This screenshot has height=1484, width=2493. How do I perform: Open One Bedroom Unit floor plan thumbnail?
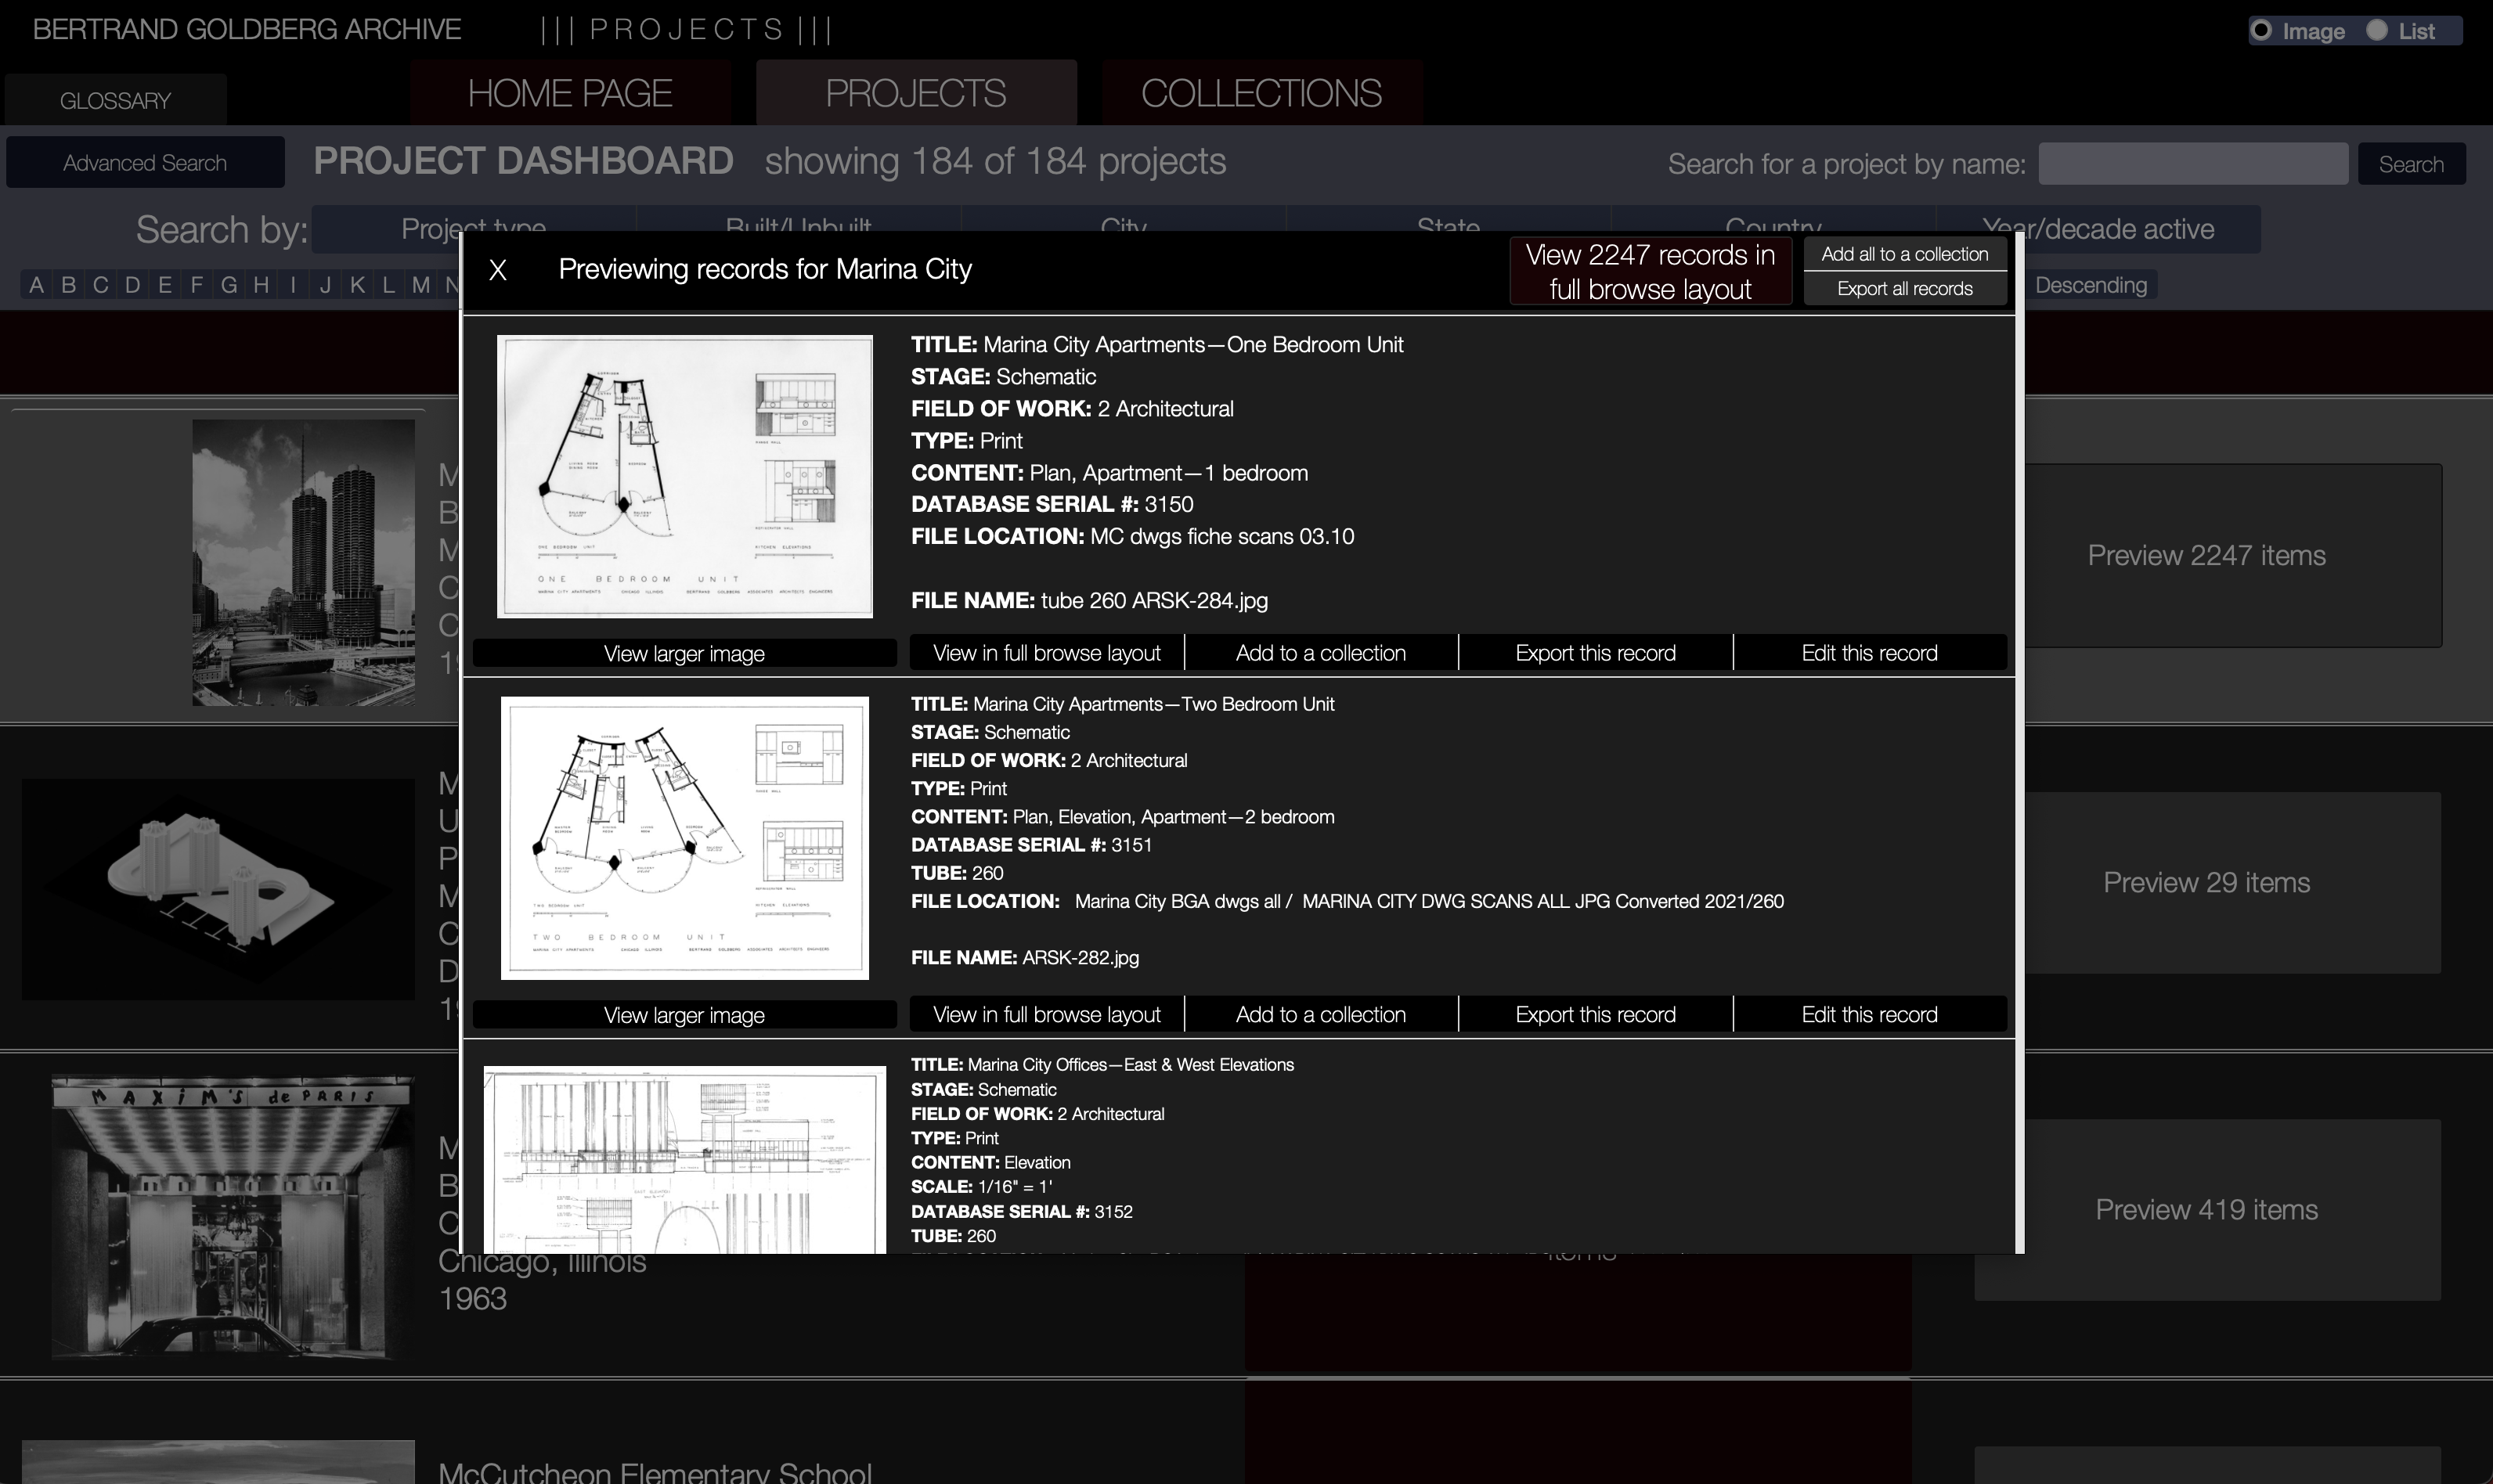(684, 476)
